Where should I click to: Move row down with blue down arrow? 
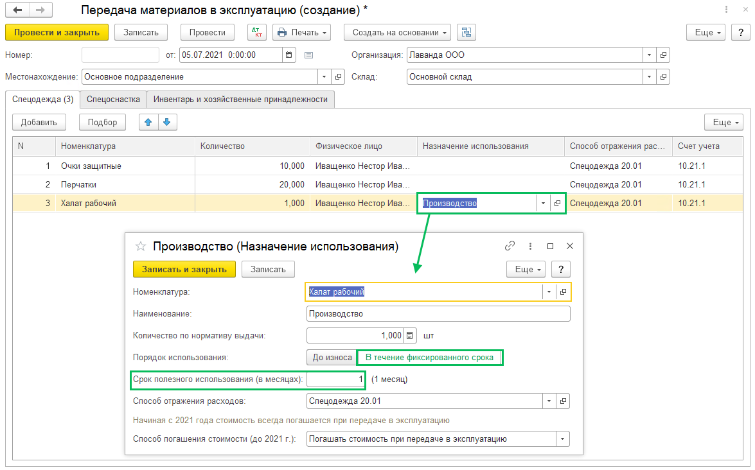[167, 122]
